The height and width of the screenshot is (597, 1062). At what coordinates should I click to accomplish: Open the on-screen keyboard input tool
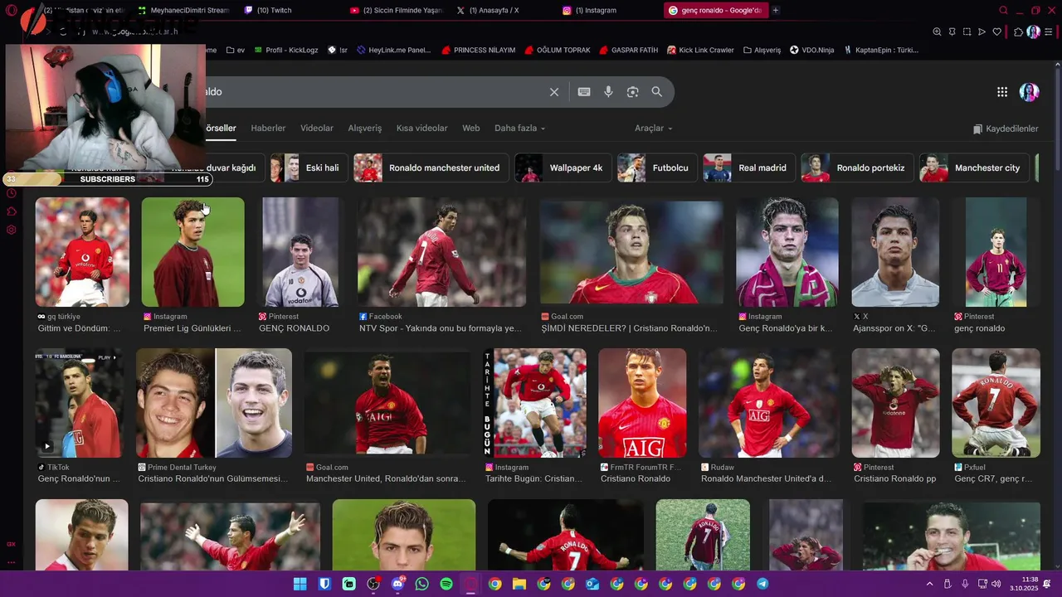pyautogui.click(x=584, y=92)
